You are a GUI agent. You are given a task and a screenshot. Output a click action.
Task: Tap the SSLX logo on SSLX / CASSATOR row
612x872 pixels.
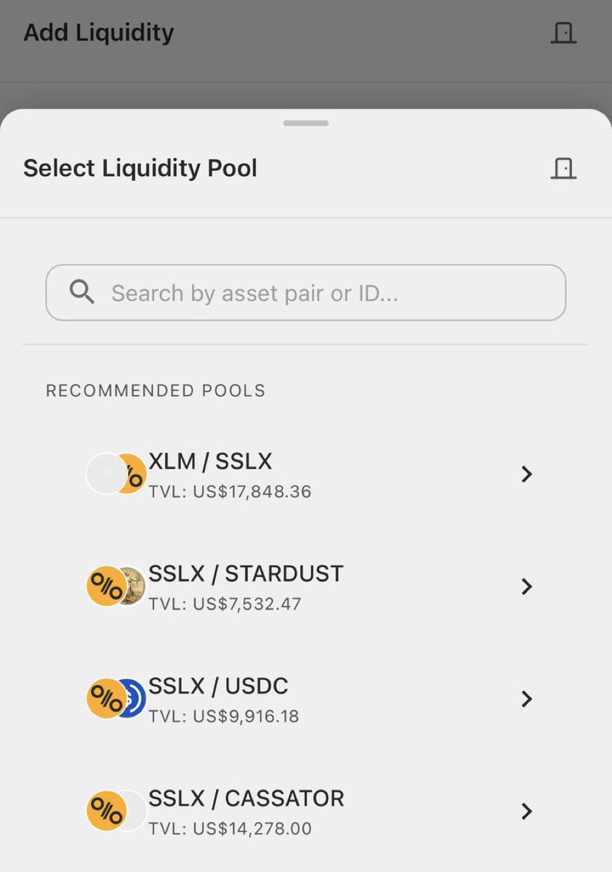pyautogui.click(x=107, y=811)
